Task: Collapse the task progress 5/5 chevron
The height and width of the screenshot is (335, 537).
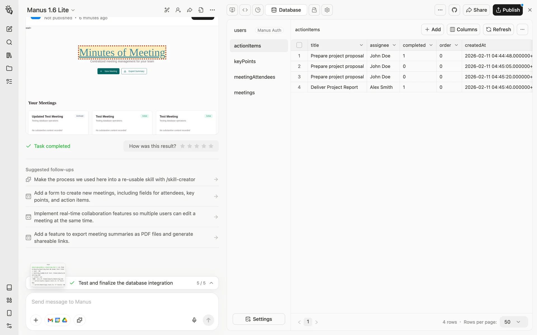Action: click(x=211, y=283)
